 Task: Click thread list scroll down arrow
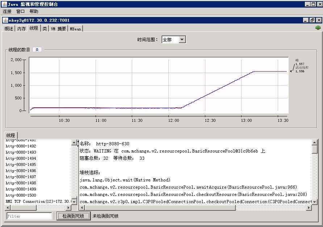(74, 202)
